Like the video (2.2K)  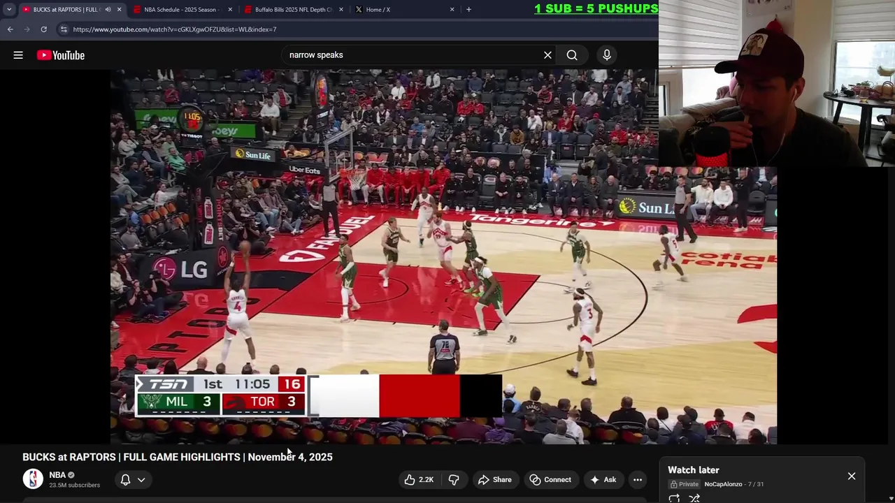pos(419,479)
